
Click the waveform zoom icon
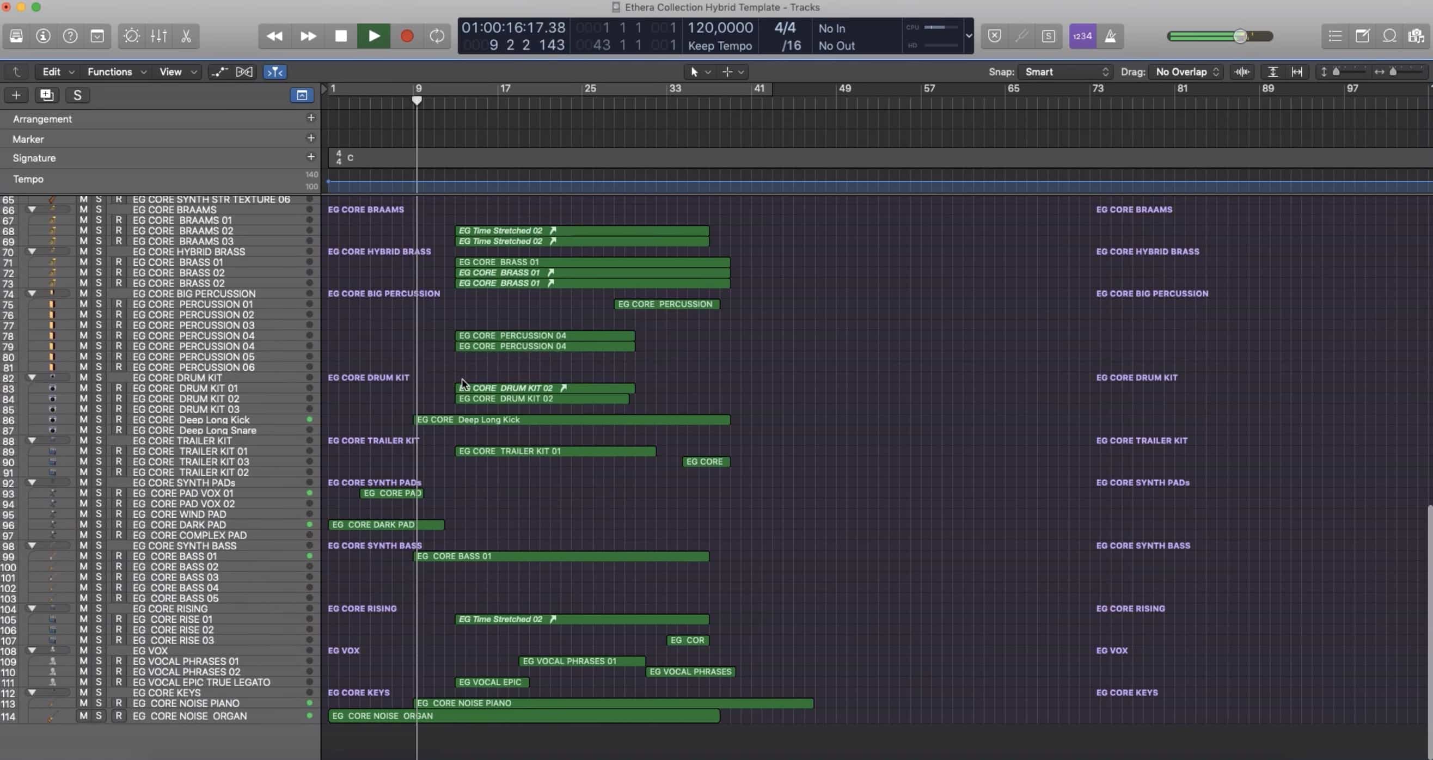[1242, 72]
